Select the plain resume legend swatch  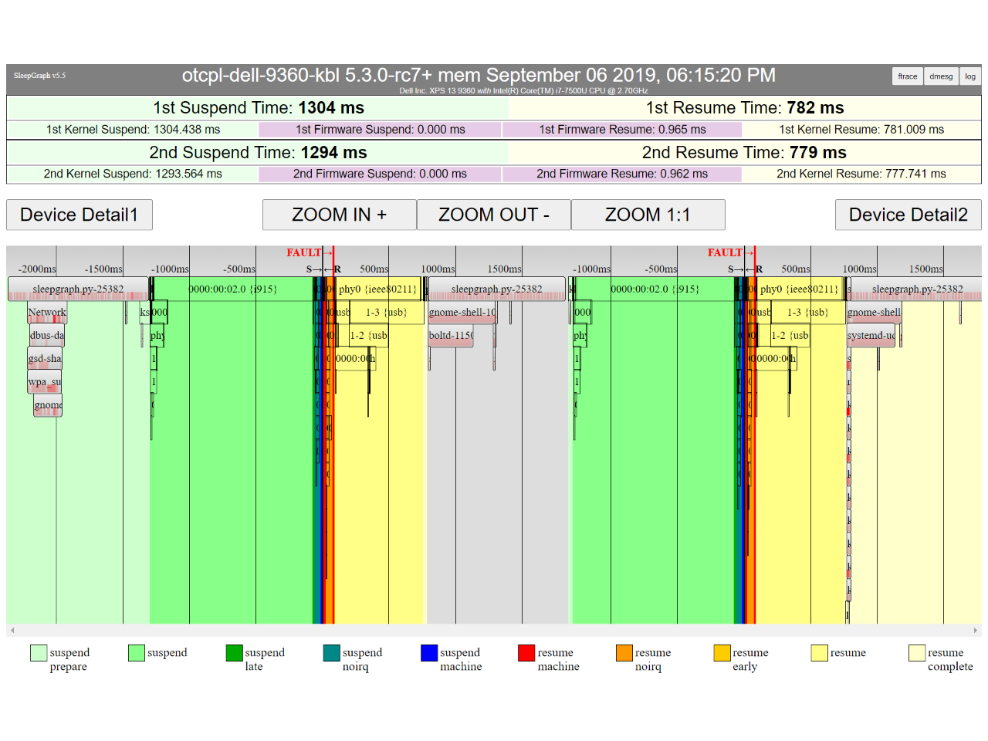(820, 653)
